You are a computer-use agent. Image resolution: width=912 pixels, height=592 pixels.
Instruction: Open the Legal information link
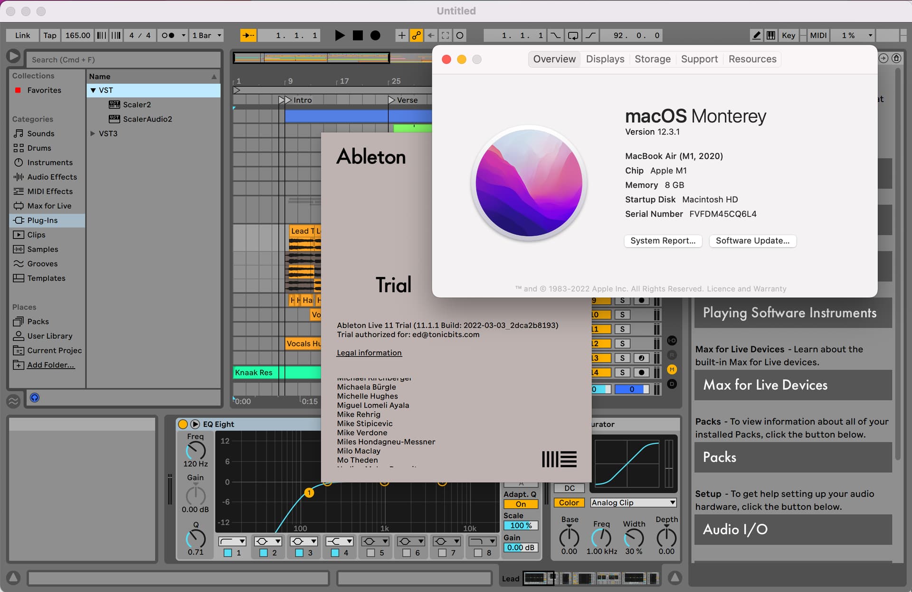[369, 353]
